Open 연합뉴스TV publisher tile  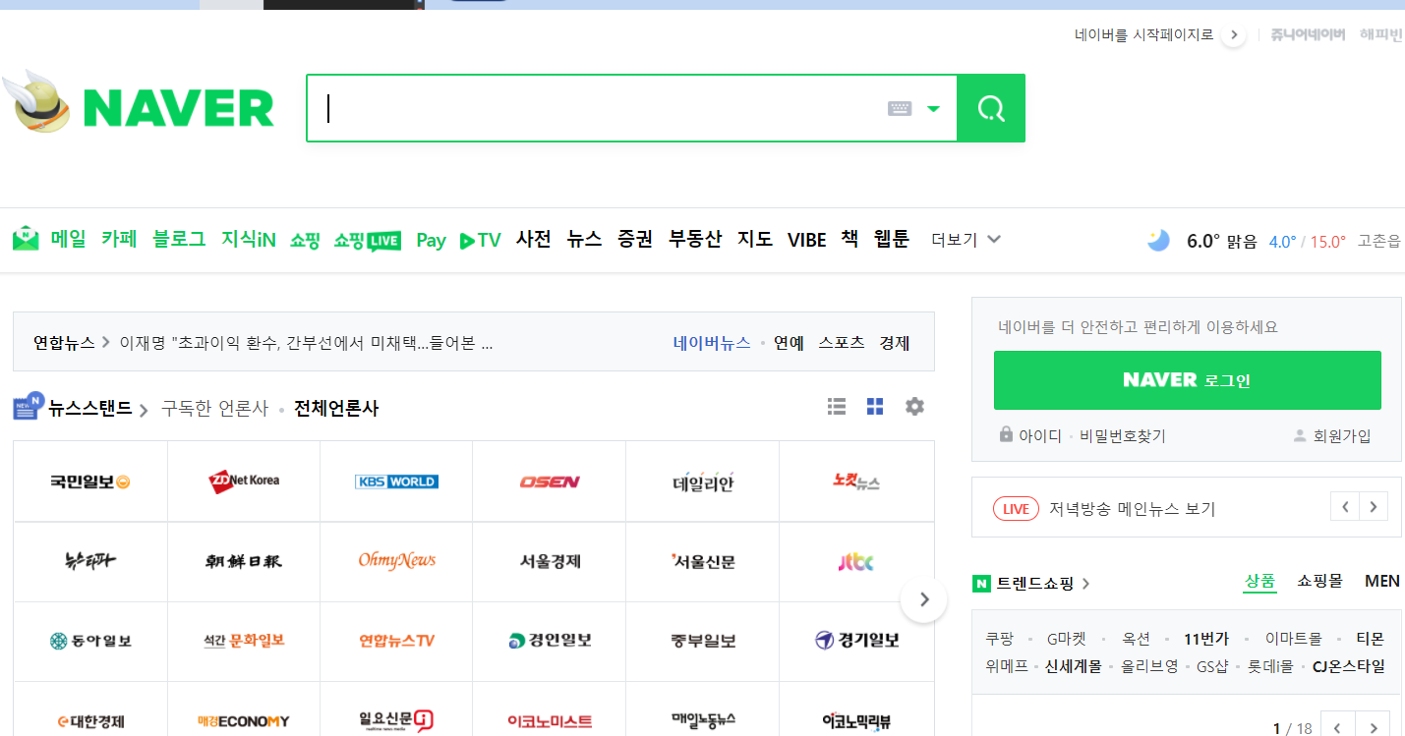pyautogui.click(x=396, y=641)
